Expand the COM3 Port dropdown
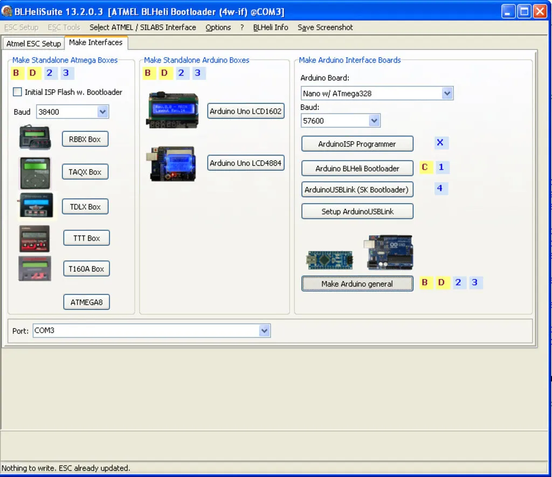552x477 pixels. [x=264, y=330]
